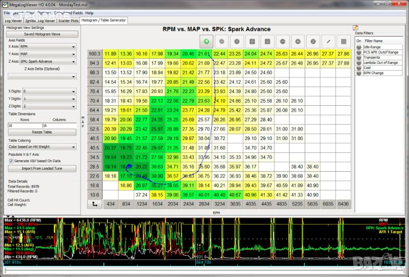The height and width of the screenshot is (277, 409).
Task: Click the plus icon in the table toolbar
Action: [298, 41]
